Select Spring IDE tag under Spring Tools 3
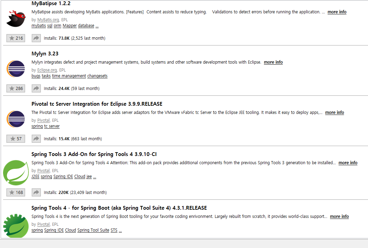368x248 pixels. pyautogui.click(x=63, y=177)
